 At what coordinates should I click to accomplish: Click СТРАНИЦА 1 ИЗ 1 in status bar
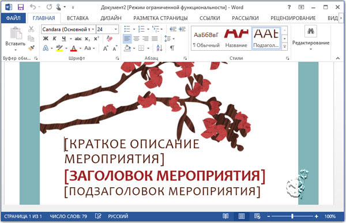[23, 217]
